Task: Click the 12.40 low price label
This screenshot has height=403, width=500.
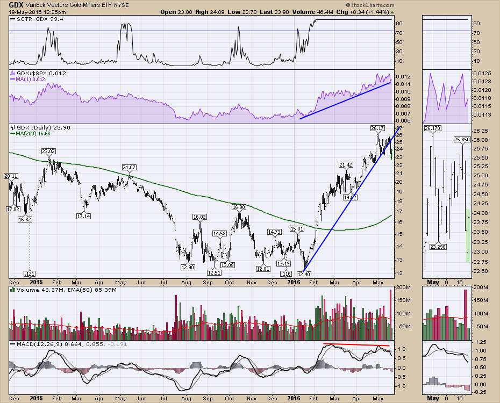Action: tap(304, 274)
